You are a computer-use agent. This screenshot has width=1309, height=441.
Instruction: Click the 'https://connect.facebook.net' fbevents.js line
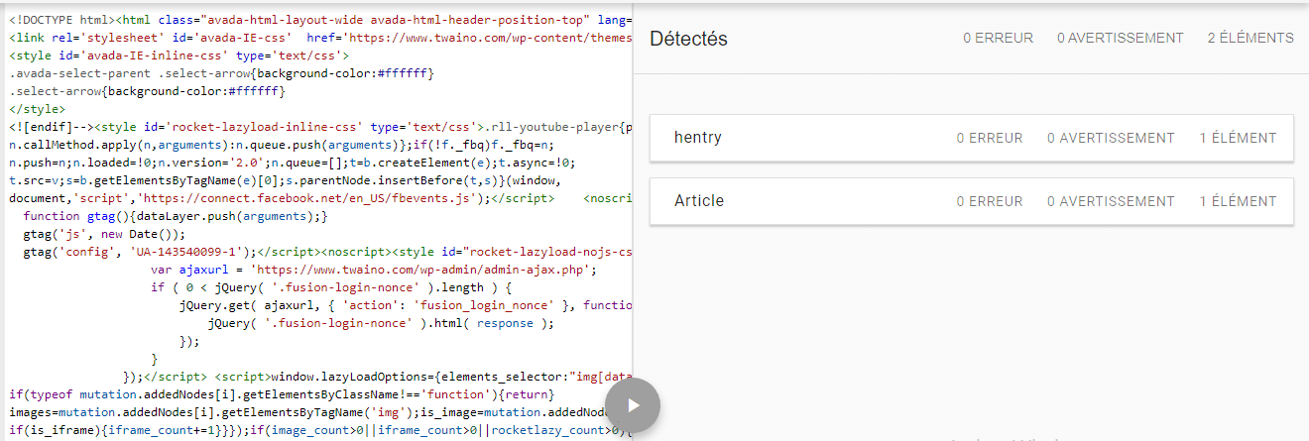click(319, 198)
